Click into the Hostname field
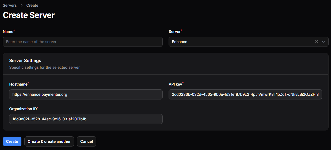Image resolution: width=331 pixels, height=150 pixels. 86,94
